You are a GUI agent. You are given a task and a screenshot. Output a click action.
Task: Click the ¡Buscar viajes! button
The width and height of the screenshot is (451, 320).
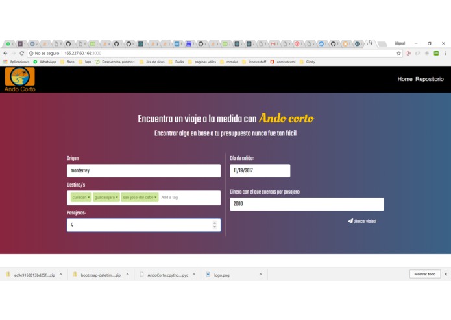coord(362,221)
